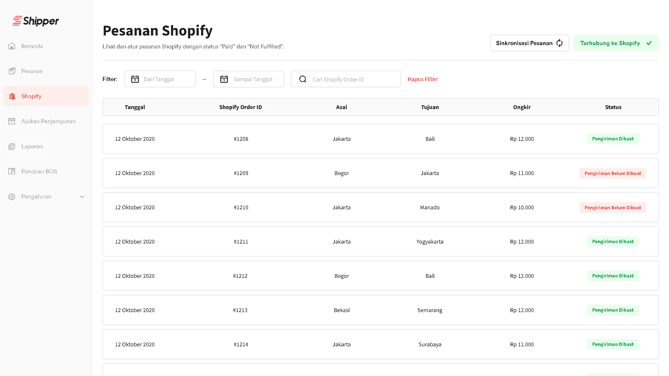Select order ID #1213

click(240, 310)
